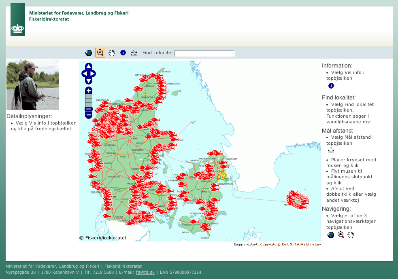Screen dimensions: 398x279
Task: Click the ESBJERG label on the map
Action: (x=96, y=192)
